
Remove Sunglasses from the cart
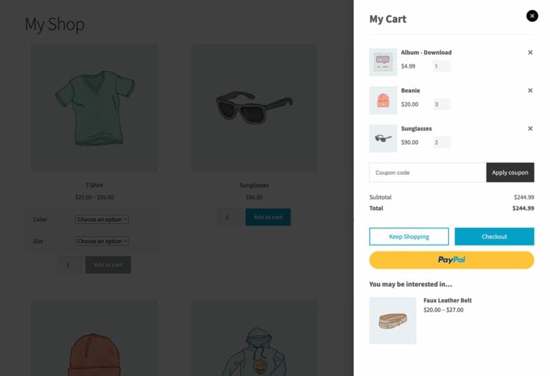click(x=530, y=129)
